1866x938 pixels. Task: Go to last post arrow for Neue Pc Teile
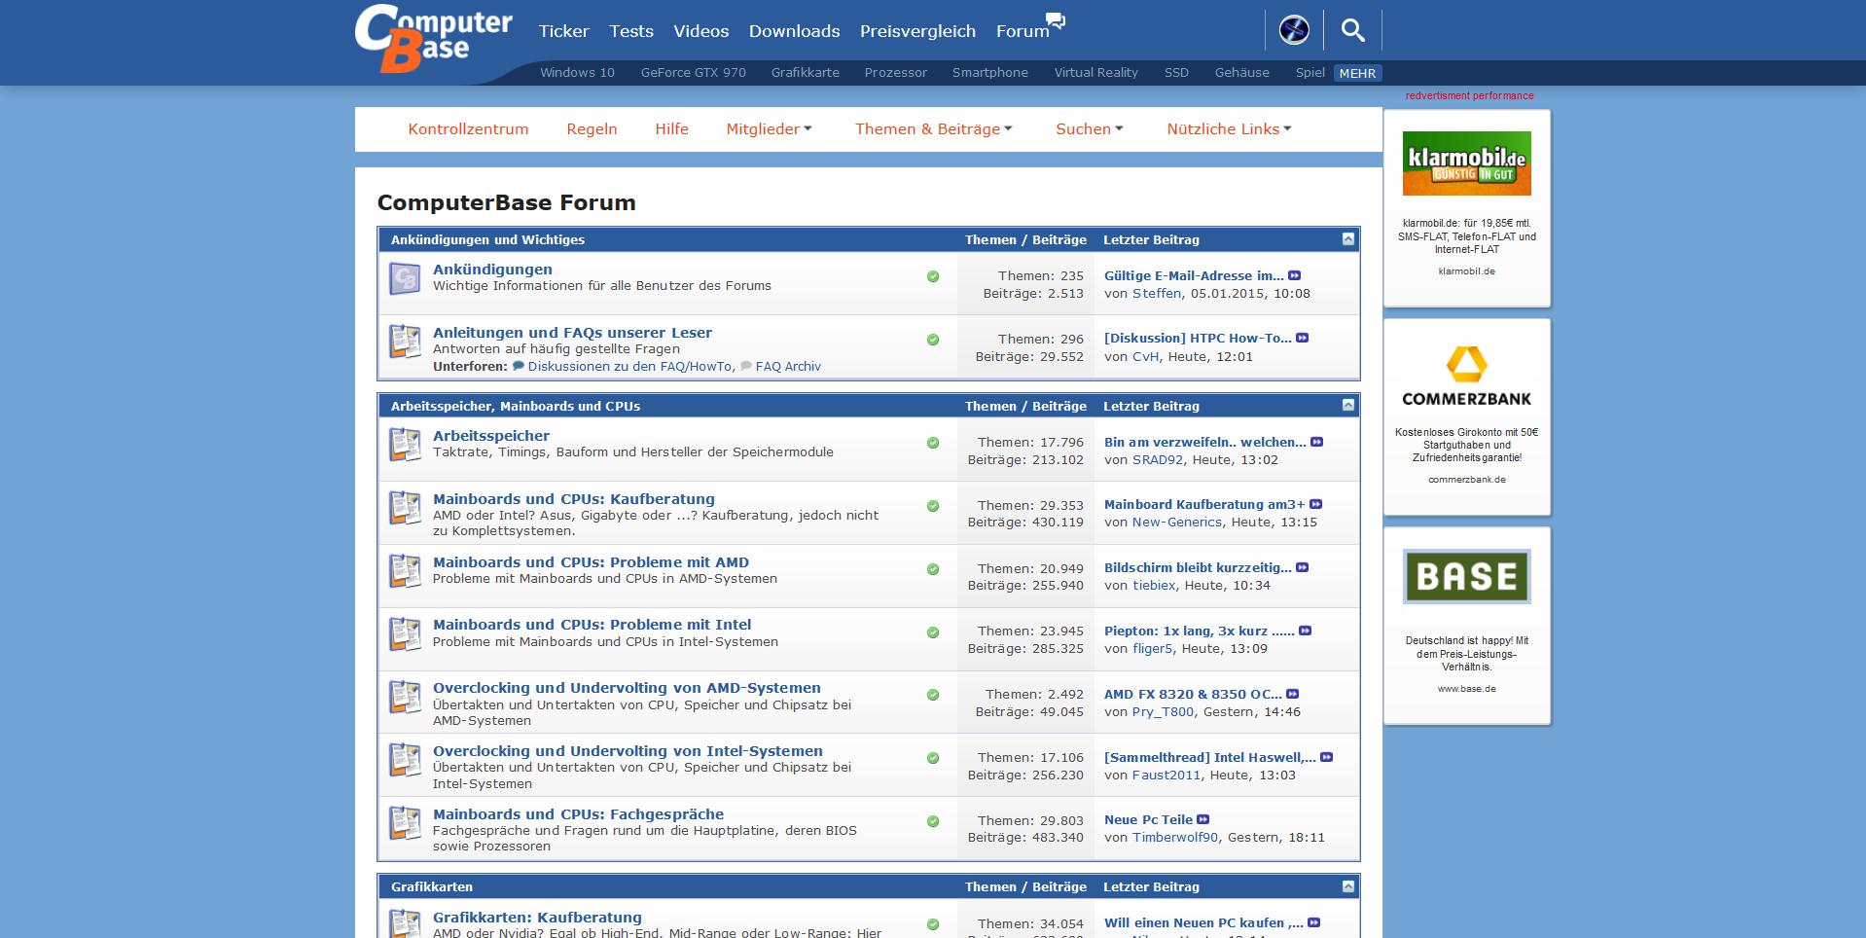click(1202, 819)
